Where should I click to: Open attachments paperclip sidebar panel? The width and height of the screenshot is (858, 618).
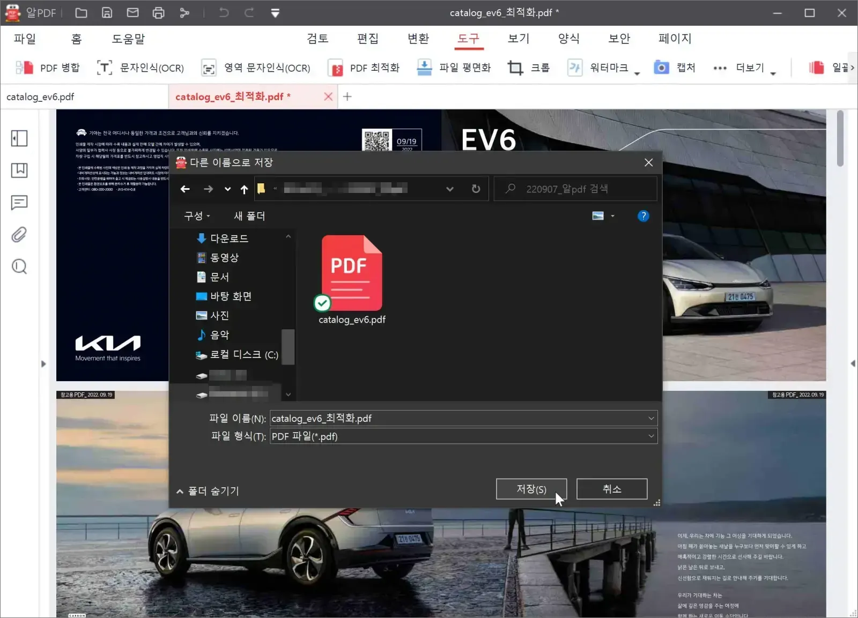(19, 234)
